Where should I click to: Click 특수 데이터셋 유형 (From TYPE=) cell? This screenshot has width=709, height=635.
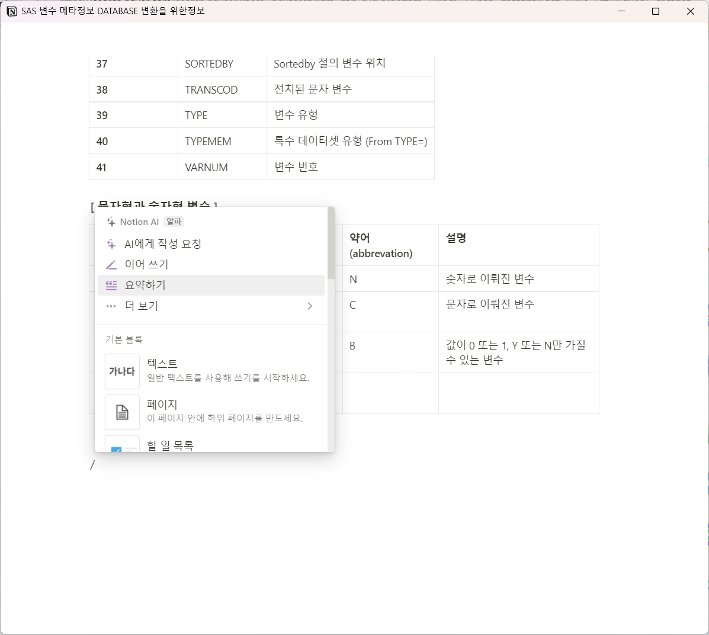point(351,141)
